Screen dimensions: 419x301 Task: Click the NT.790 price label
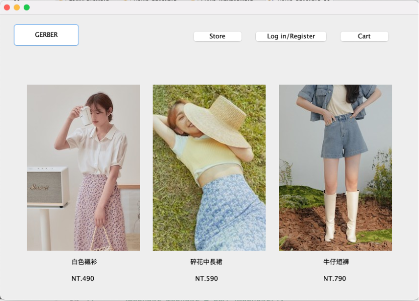pyautogui.click(x=334, y=278)
